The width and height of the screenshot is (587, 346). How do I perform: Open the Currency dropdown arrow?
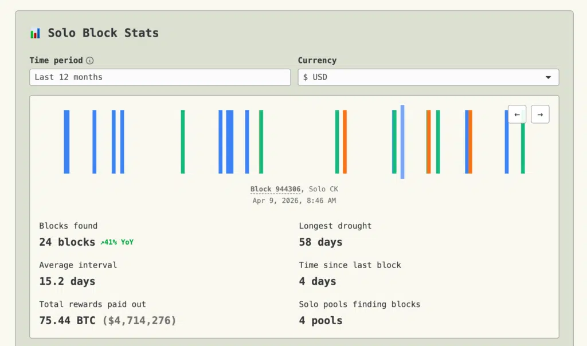(548, 77)
